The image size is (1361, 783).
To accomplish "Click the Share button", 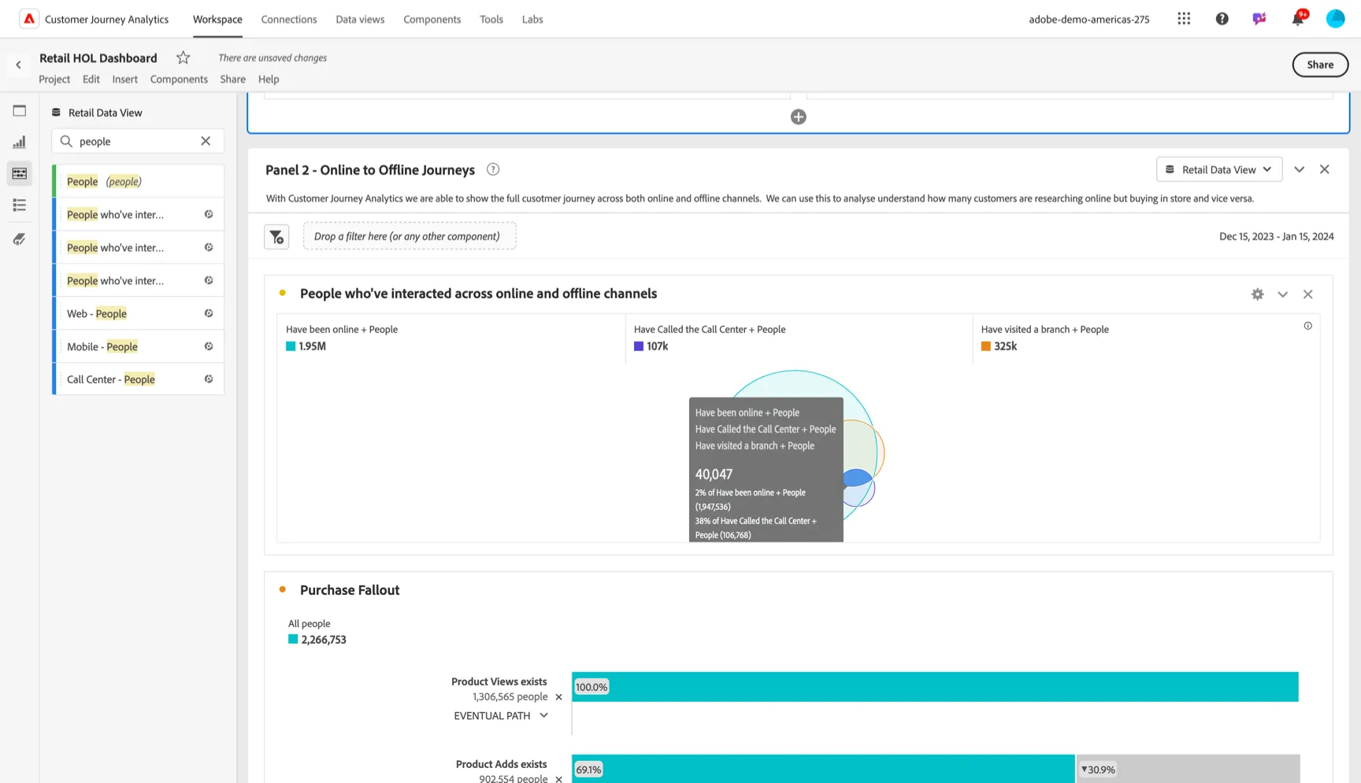I will point(1320,65).
